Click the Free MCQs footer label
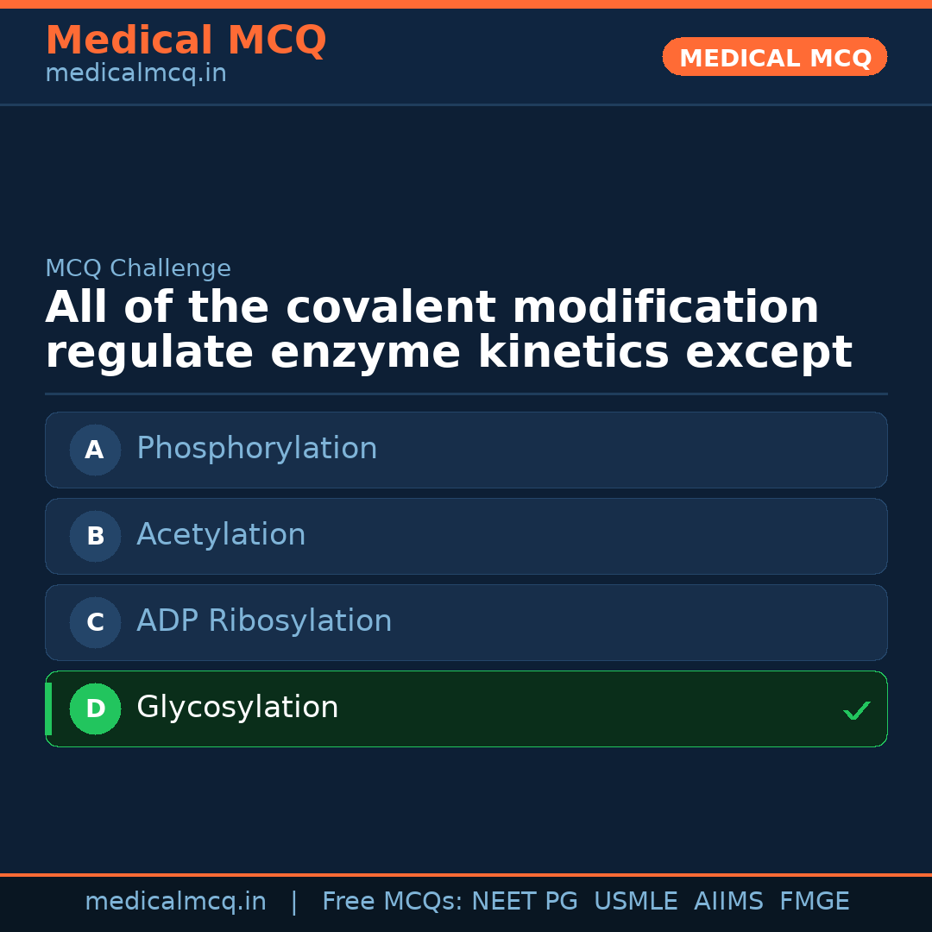 coord(392,902)
